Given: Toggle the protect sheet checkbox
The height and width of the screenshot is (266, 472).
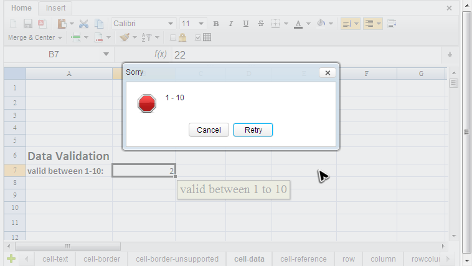Looking at the screenshot, I should [x=173, y=37].
